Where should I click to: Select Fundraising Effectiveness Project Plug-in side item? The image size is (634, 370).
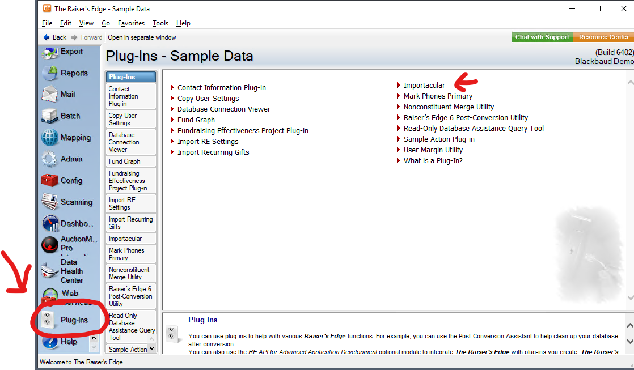coord(130,181)
